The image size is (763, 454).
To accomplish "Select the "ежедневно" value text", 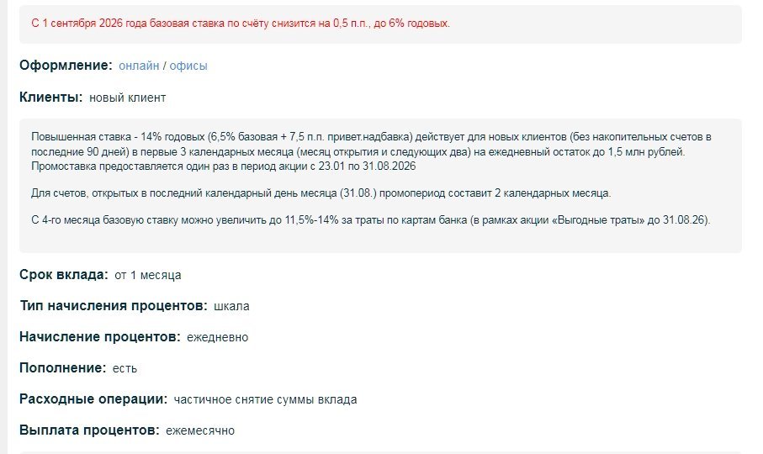I will [218, 337].
